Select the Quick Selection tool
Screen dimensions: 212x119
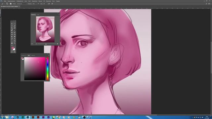[15, 26]
